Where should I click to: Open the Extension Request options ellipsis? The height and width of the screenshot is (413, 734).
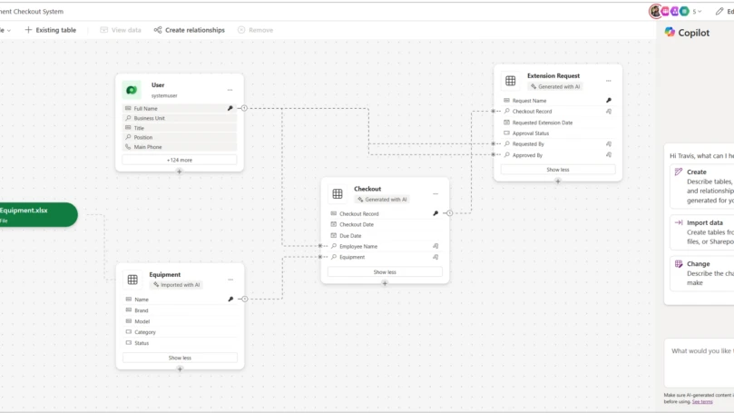click(609, 81)
